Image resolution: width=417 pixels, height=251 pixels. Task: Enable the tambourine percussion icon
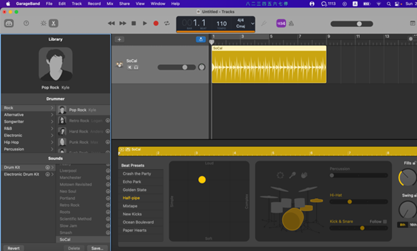280,175
